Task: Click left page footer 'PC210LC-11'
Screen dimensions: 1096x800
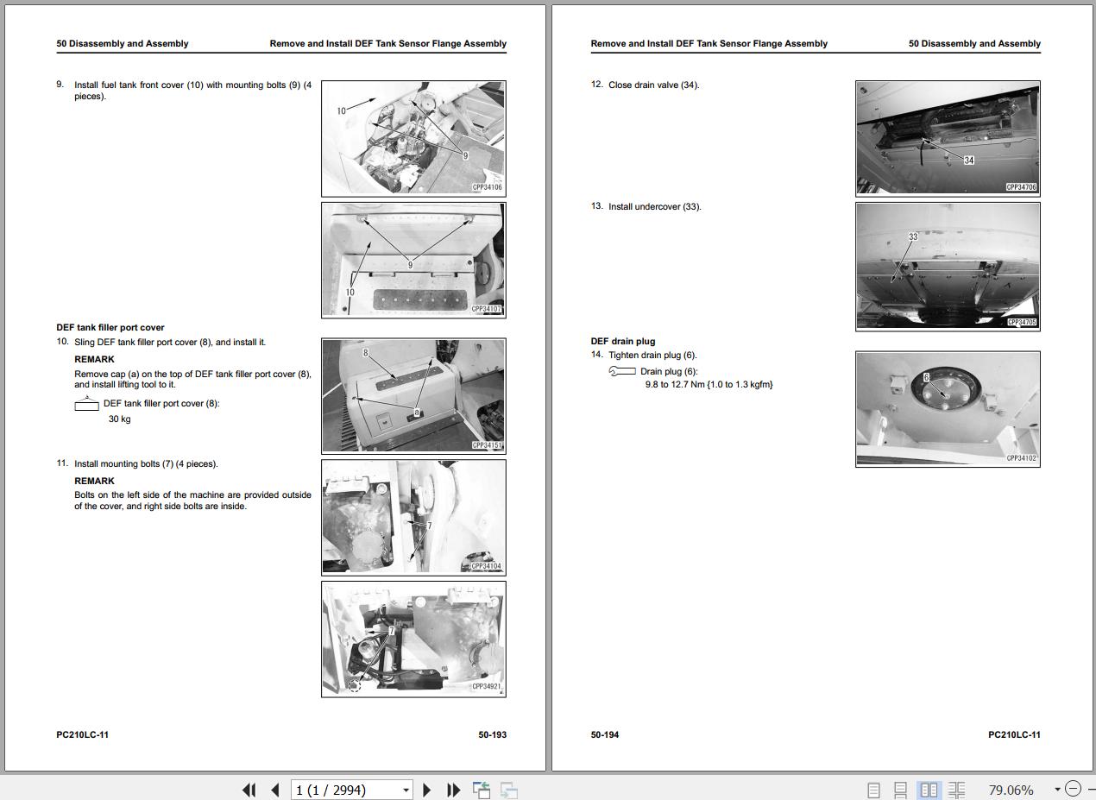Action: pyautogui.click(x=83, y=735)
